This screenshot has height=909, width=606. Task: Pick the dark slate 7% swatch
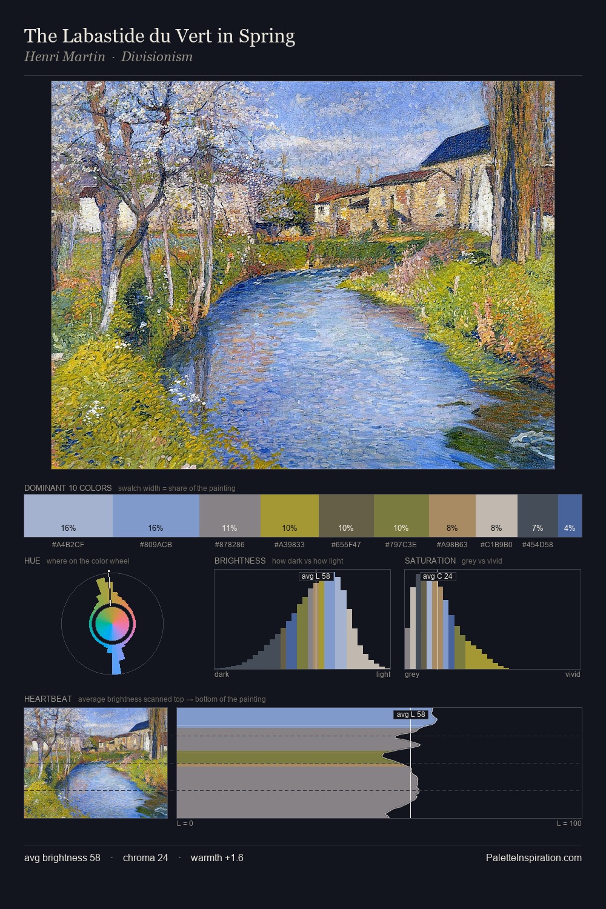538,516
